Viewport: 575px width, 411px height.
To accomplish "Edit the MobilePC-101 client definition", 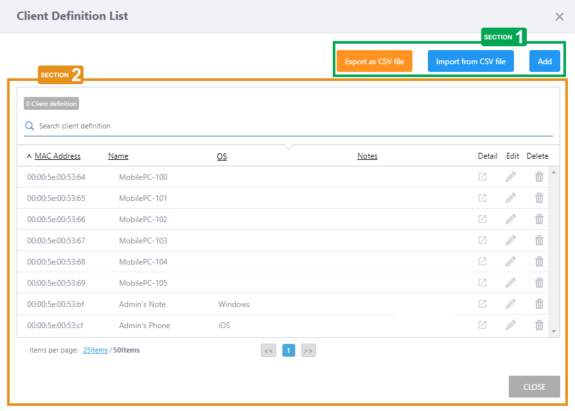I will tap(511, 198).
